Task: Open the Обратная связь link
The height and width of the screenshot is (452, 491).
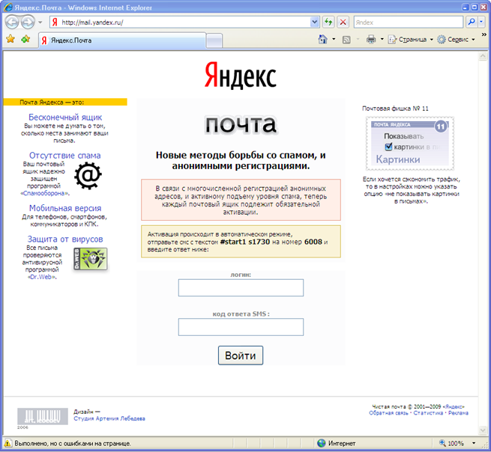Action: [388, 413]
